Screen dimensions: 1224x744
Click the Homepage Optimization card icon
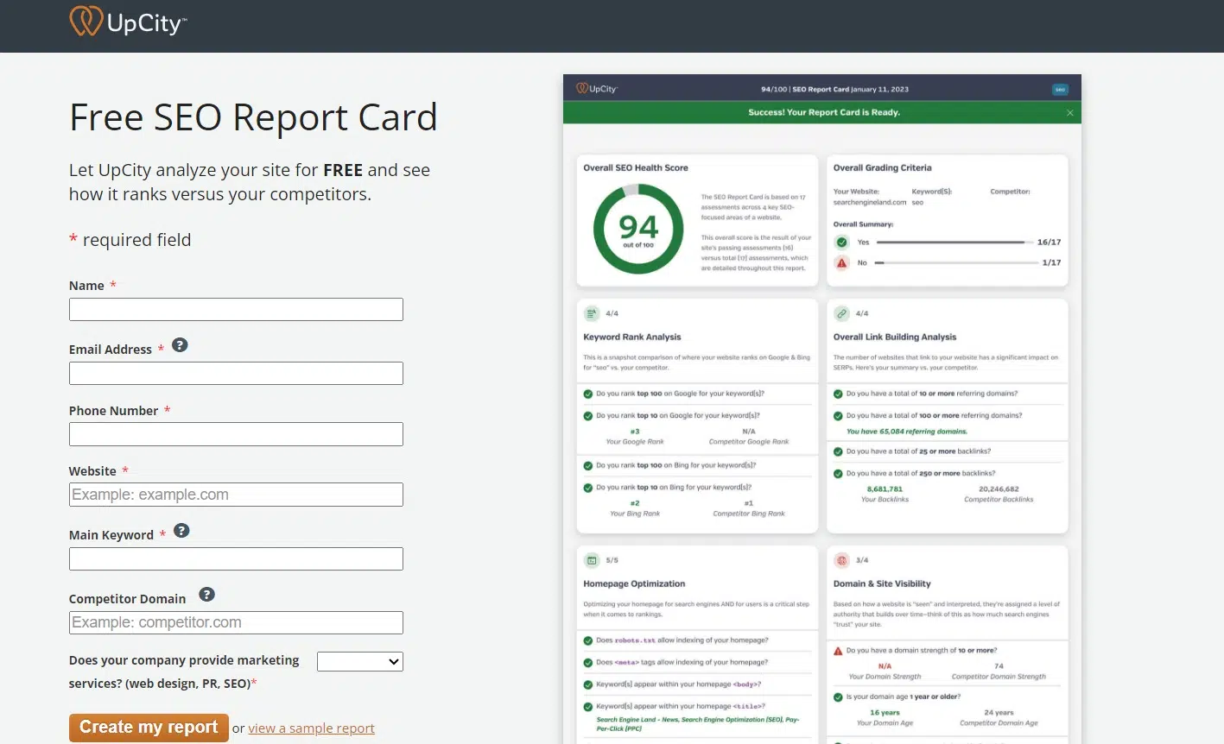(592, 560)
